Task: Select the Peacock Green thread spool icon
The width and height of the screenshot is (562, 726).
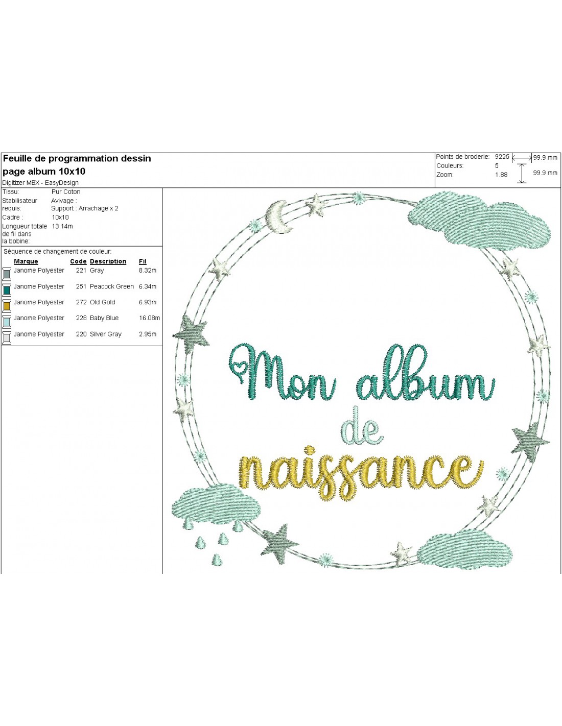Action: [x=7, y=290]
